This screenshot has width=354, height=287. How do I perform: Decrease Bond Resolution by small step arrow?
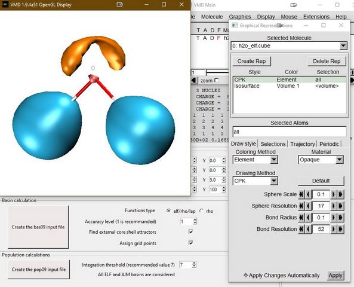click(308, 229)
